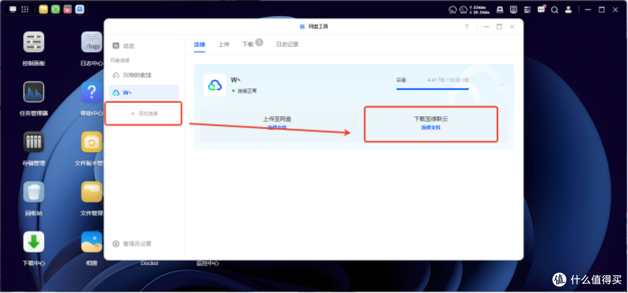Open the 相册 photo album icon
628x293 pixels.
coord(92,242)
